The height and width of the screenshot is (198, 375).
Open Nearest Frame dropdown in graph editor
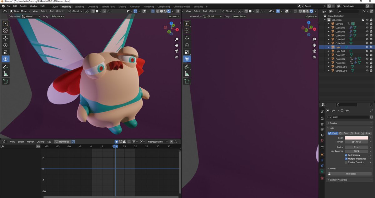(x=157, y=142)
